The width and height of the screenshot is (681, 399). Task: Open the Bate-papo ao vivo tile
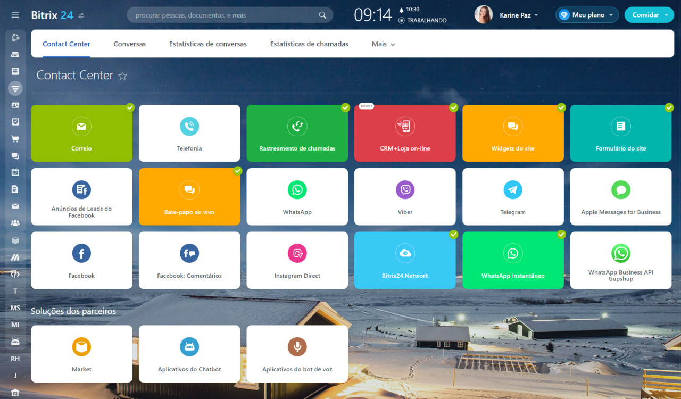(x=189, y=197)
